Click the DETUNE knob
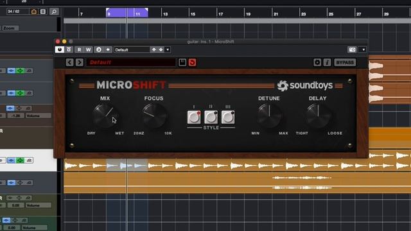Screen dimensions: 411x231 coord(269,116)
